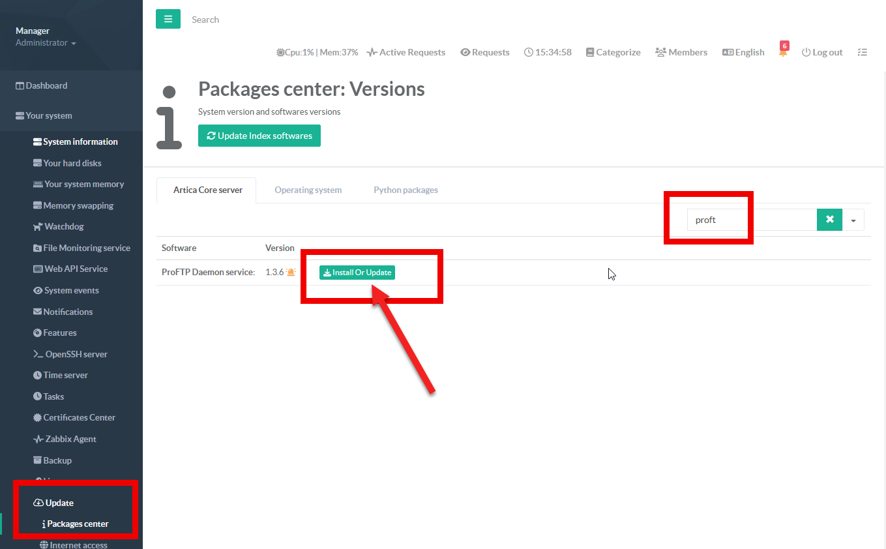This screenshot has width=886, height=549.
Task: Open the dropdown arrow beside search filter
Action: tap(853, 220)
